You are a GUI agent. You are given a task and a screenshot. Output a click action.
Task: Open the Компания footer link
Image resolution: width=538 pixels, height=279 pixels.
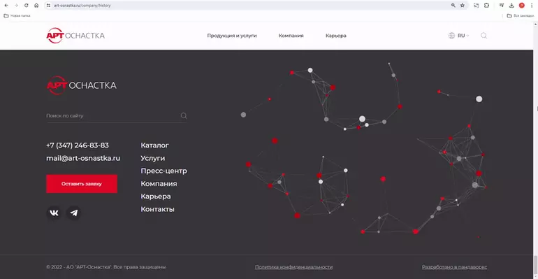coord(159,184)
